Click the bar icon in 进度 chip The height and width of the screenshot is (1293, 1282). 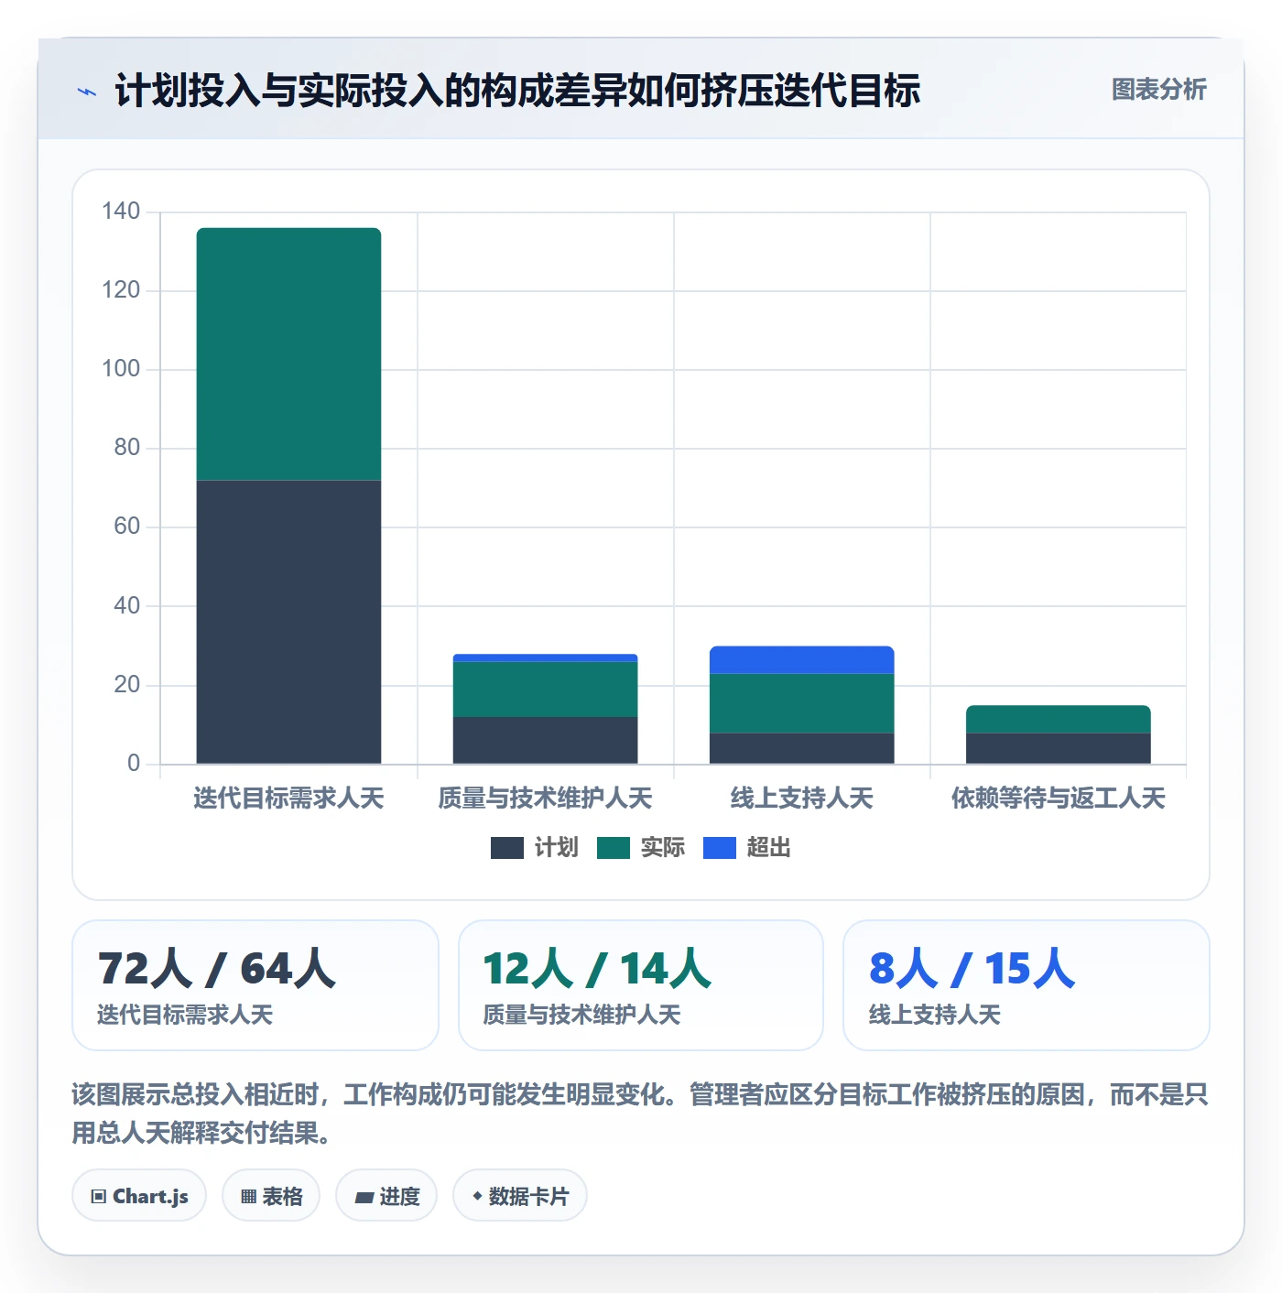click(364, 1197)
